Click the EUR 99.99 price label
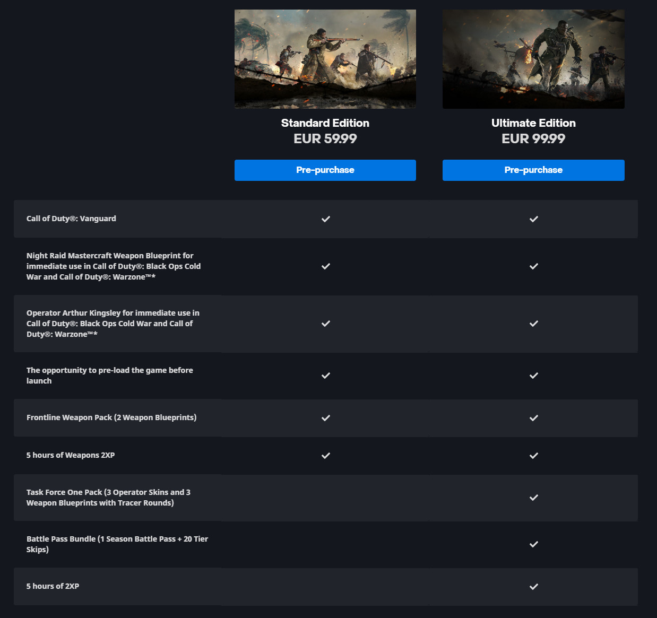This screenshot has width=657, height=618. [x=533, y=139]
